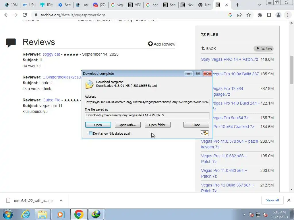Click the drag-and-drop icon in download dialog
Image resolution: width=294 pixels, height=220 pixels.
click(x=204, y=133)
